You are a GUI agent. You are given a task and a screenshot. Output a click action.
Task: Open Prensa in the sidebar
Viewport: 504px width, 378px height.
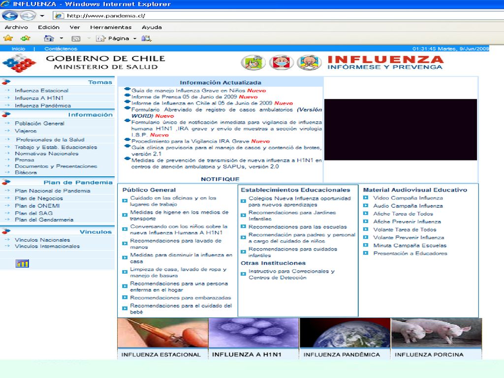25,160
